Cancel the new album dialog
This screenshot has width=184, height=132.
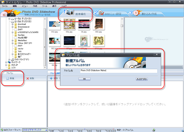point(142,79)
